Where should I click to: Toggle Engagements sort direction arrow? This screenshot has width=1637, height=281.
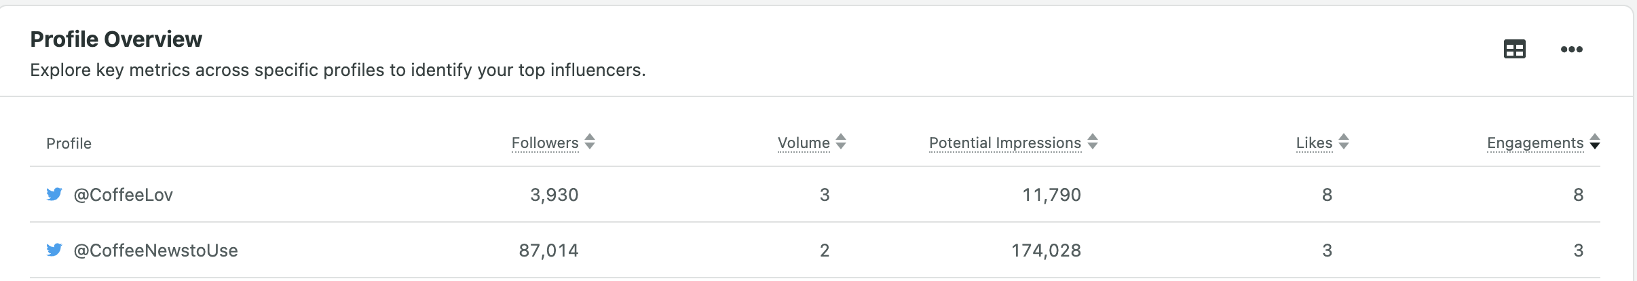pos(1595,142)
